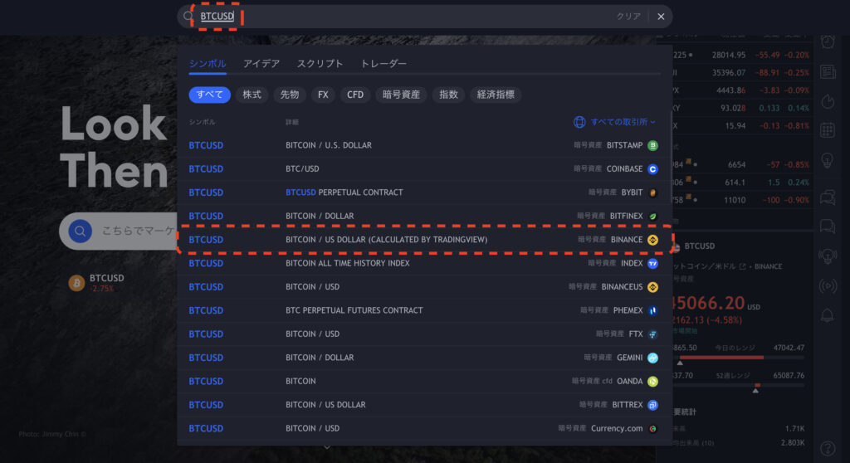Click the Bybit exchange logo icon

click(652, 193)
